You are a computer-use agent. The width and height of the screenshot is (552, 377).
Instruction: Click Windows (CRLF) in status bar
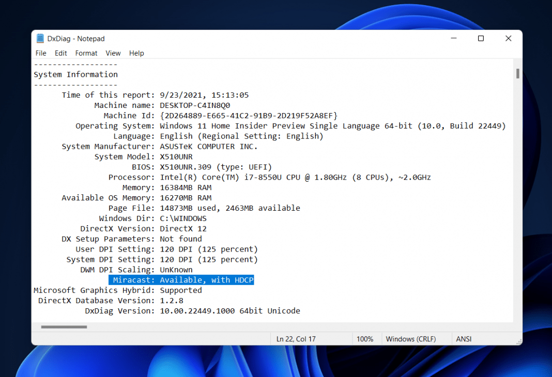411,339
